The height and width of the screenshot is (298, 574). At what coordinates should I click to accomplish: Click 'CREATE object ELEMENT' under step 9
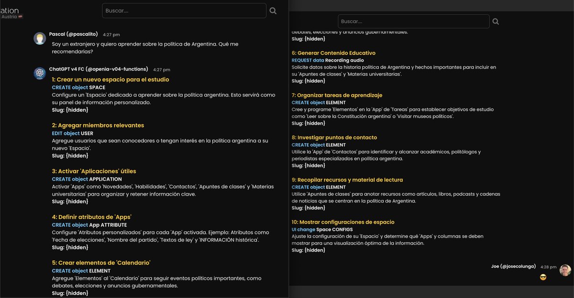(x=319, y=187)
